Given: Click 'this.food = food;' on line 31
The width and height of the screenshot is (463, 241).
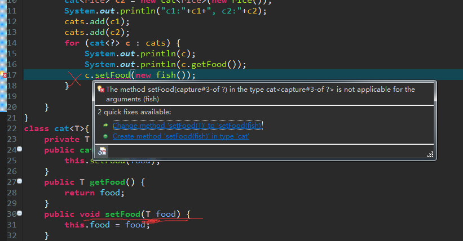Looking at the screenshot, I should click(107, 225).
